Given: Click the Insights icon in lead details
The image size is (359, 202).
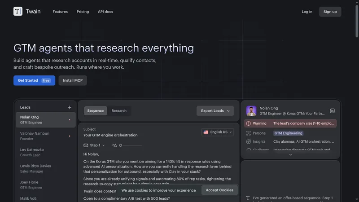Looking at the screenshot, I should click(249, 142).
